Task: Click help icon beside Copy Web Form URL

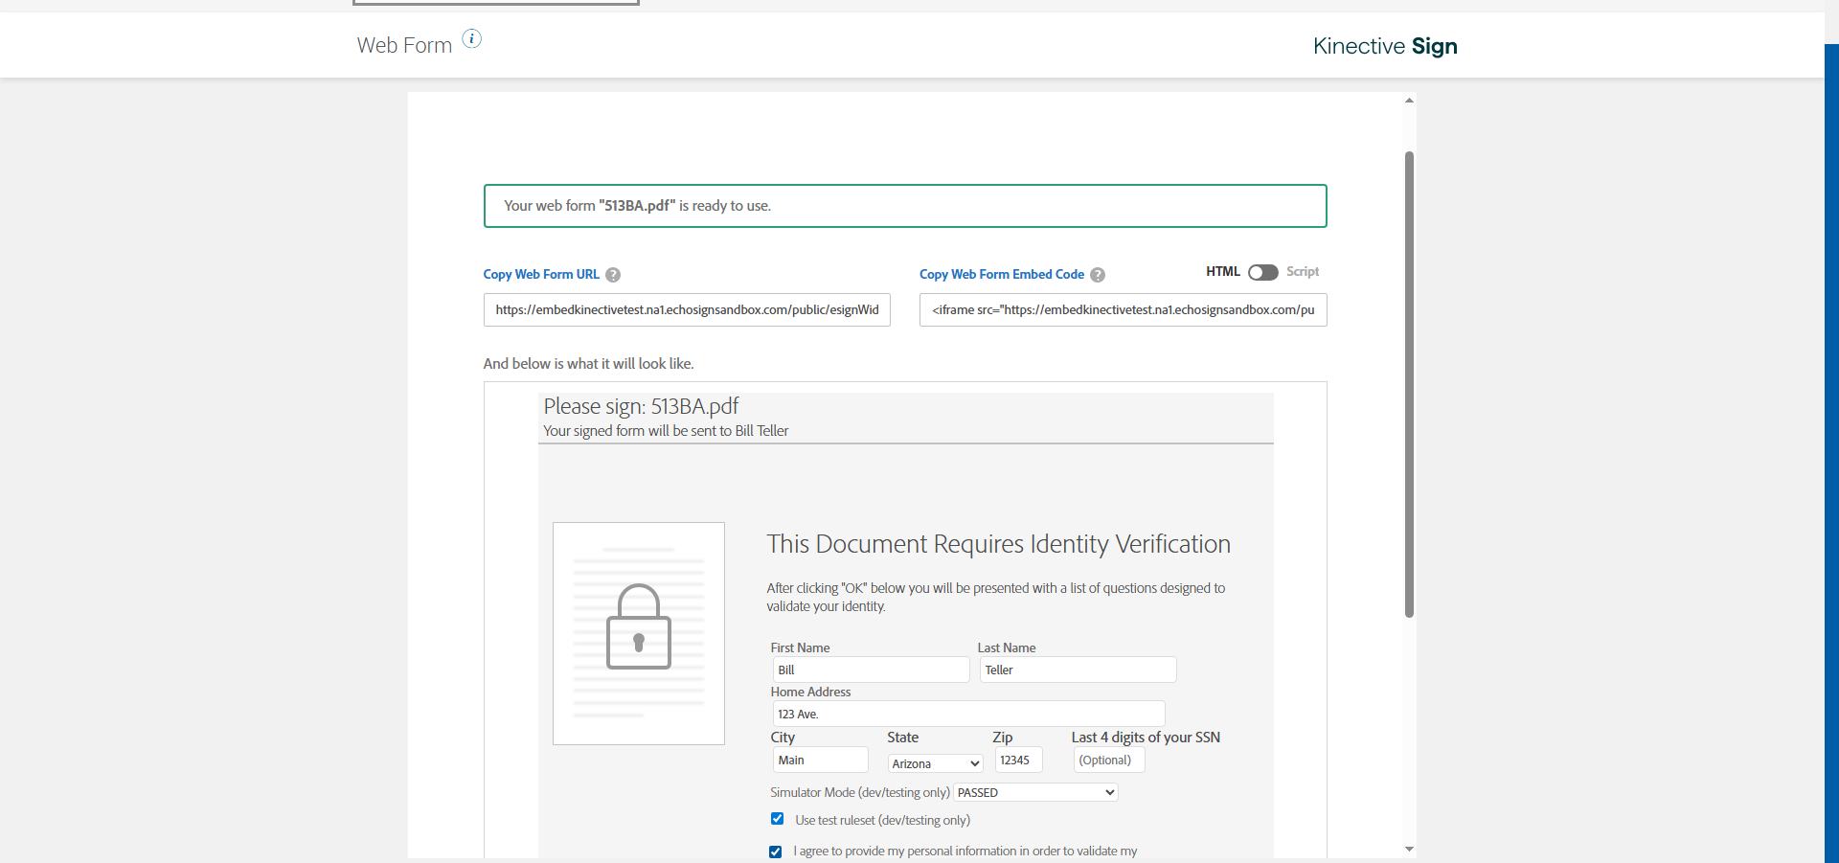Action: point(613,275)
